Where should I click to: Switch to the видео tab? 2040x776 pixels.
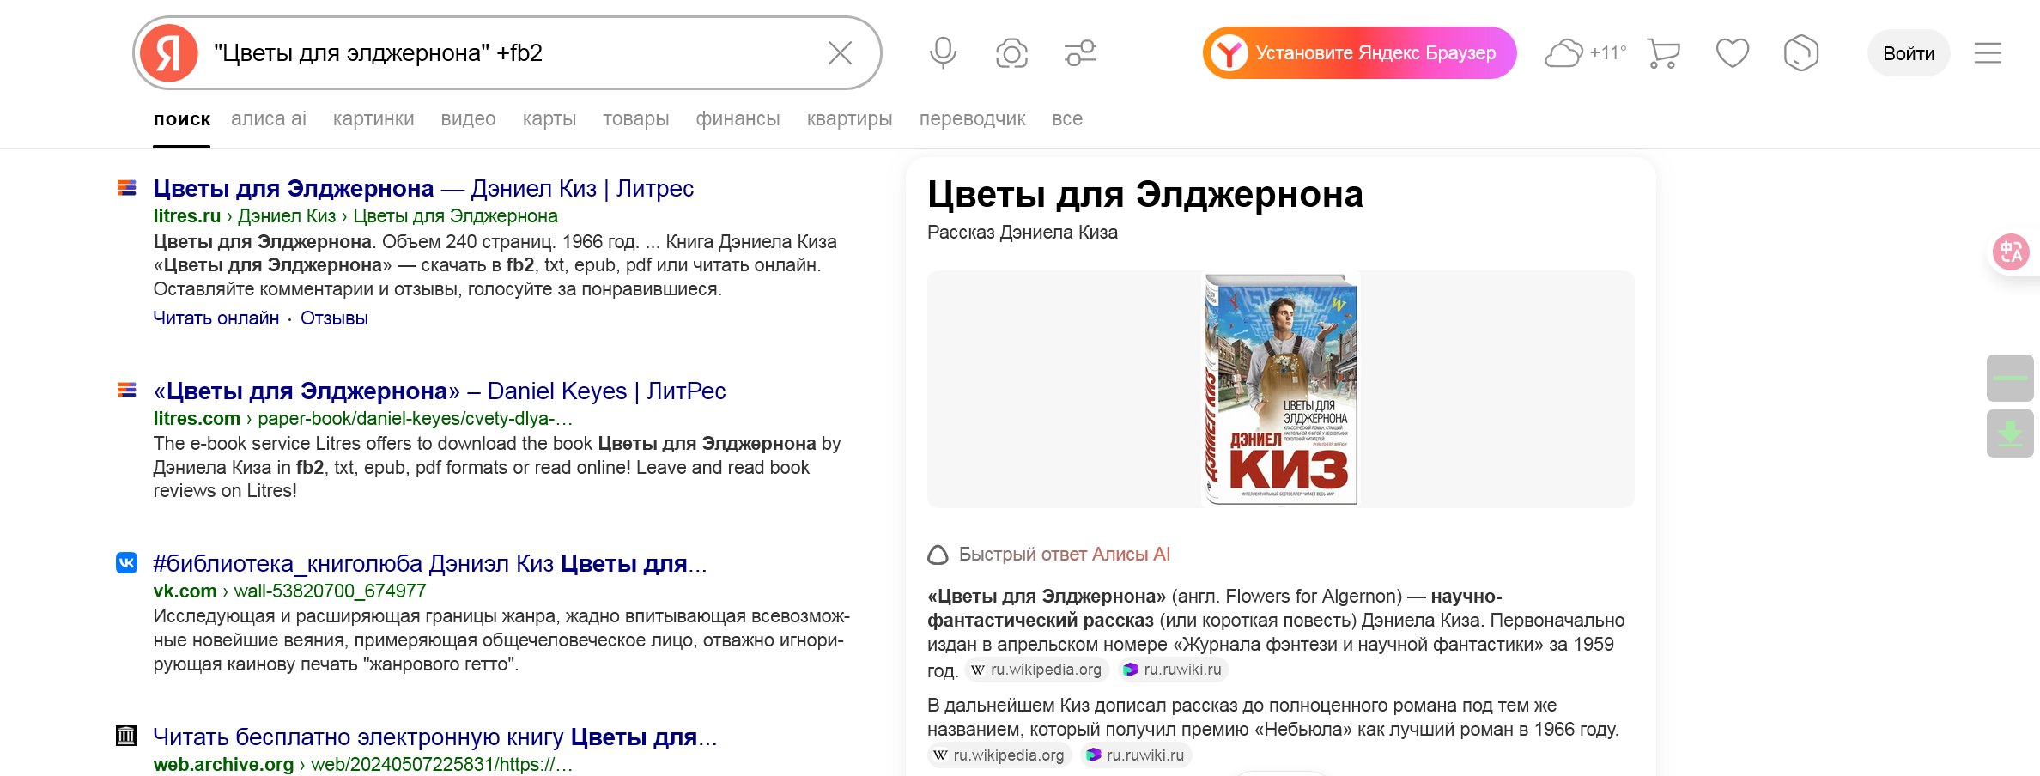[468, 119]
